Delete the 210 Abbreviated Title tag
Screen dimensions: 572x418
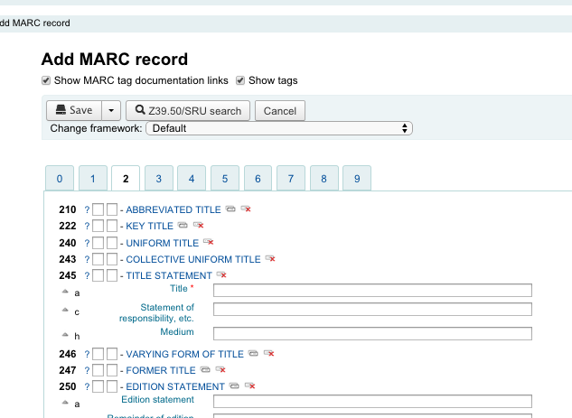pos(245,209)
